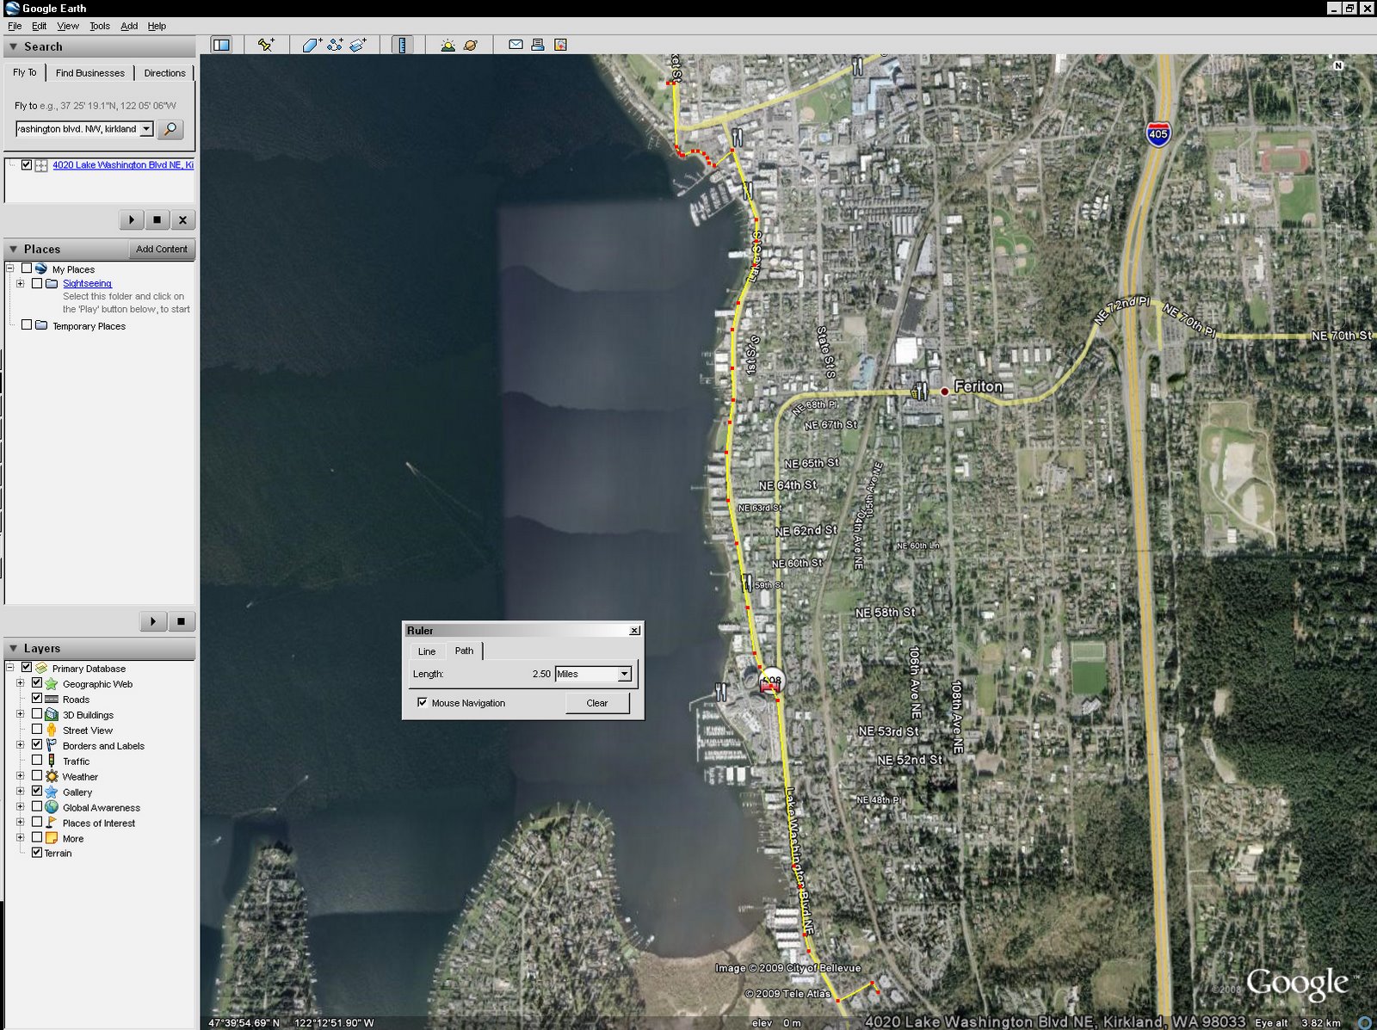Click the Email envelope icon

tap(516, 45)
